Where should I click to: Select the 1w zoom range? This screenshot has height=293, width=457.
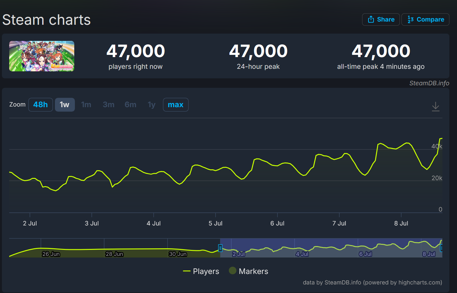[65, 105]
